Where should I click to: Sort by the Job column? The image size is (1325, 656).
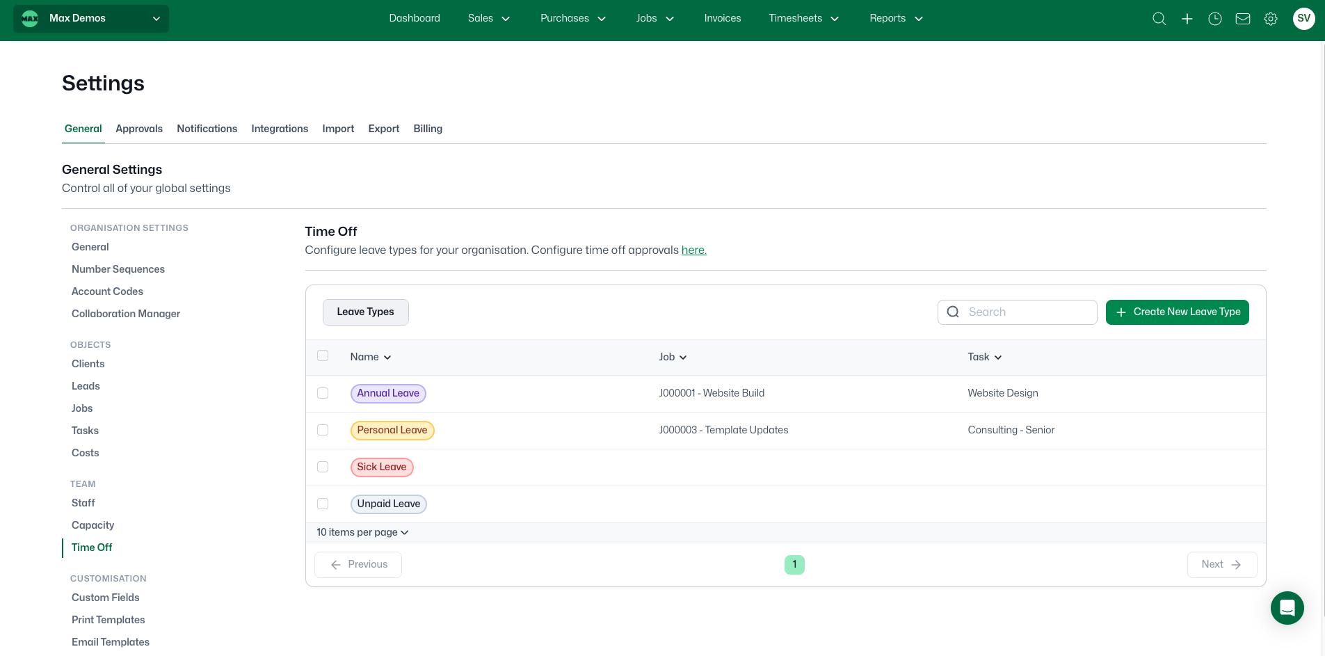(673, 357)
